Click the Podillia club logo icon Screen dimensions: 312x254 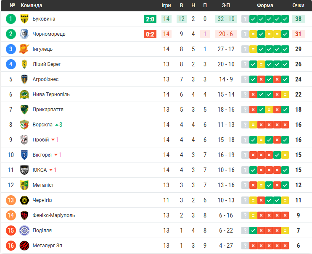(24, 230)
